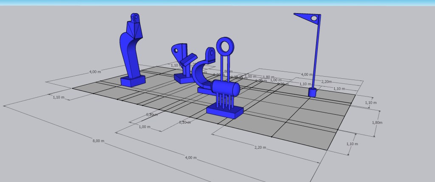
Task: Click the 1,10 m dimension at bottom right
Action: 352,144
